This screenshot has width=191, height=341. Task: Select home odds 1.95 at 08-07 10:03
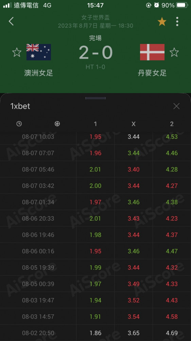point(95,137)
